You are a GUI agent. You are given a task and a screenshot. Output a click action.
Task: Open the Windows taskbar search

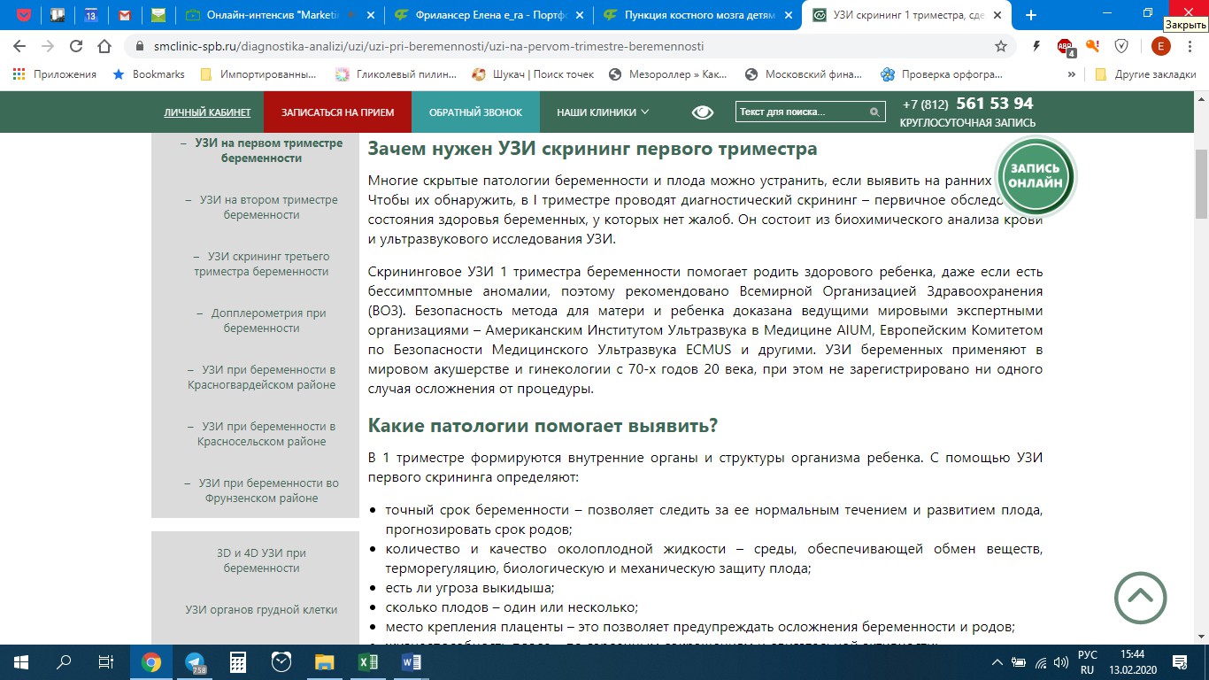coord(64,662)
